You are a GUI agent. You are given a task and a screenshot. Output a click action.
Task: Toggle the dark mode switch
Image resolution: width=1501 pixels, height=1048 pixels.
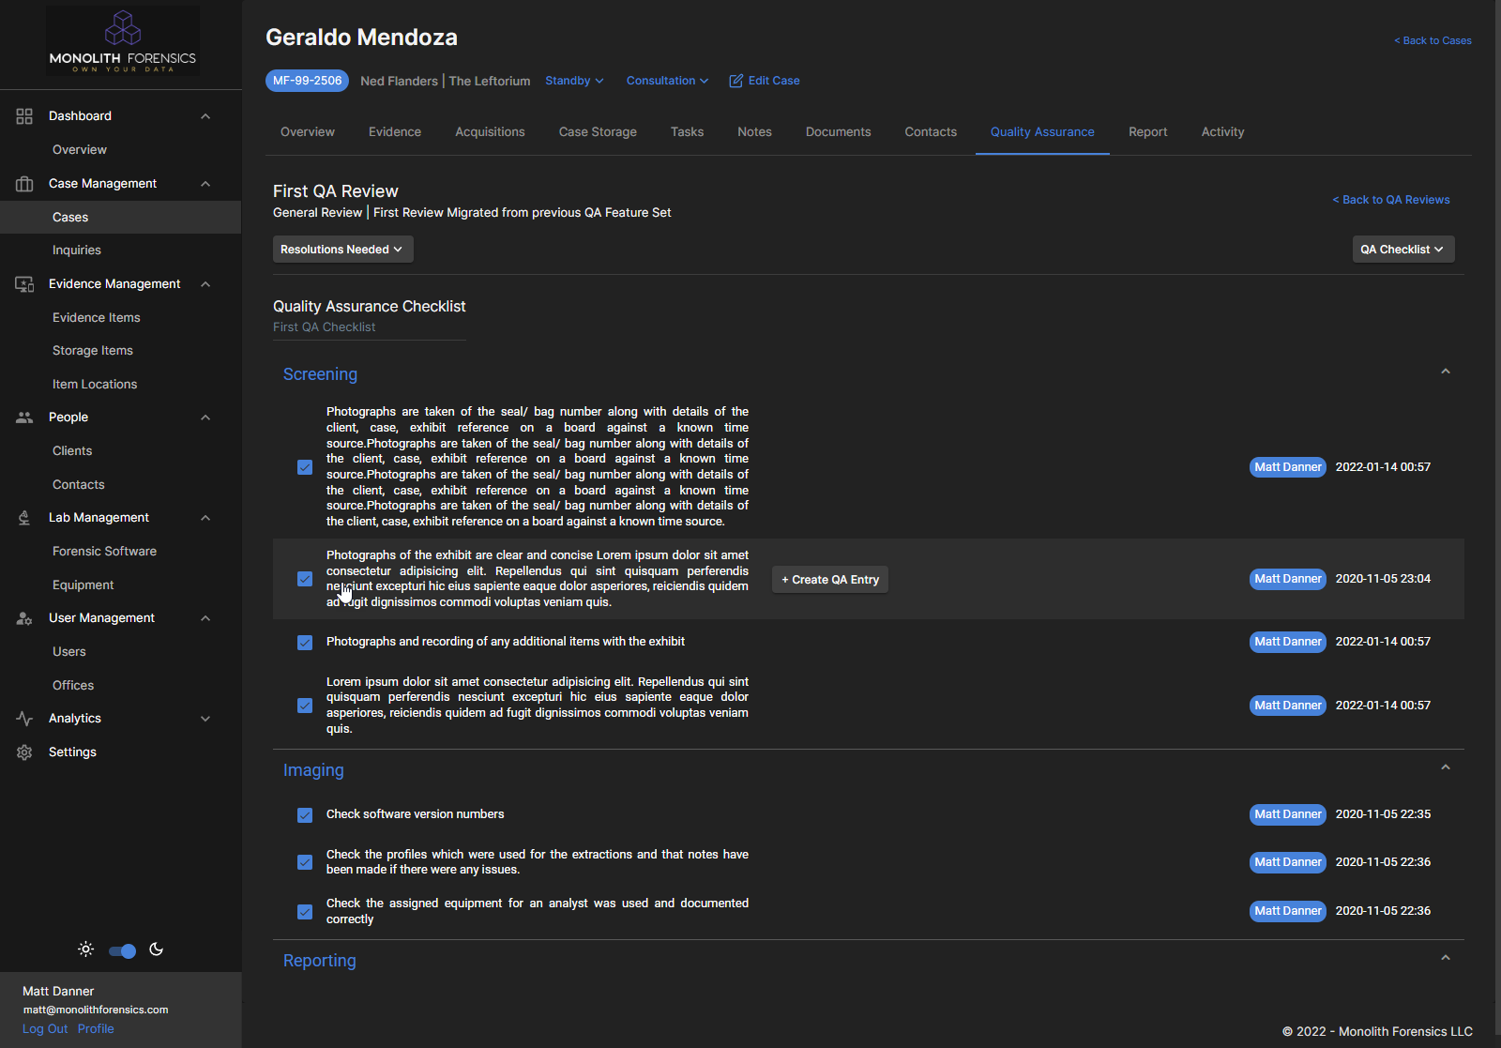pyautogui.click(x=121, y=949)
